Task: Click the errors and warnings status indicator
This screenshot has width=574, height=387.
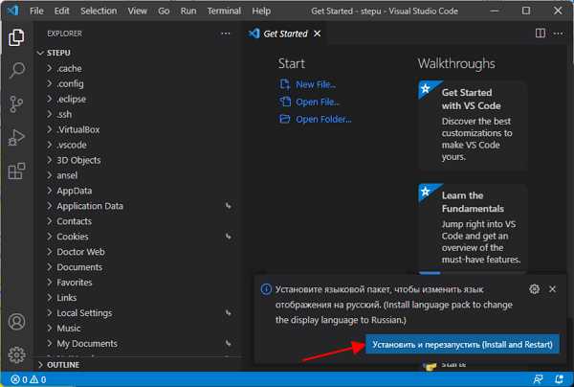Action: pyautogui.click(x=28, y=379)
